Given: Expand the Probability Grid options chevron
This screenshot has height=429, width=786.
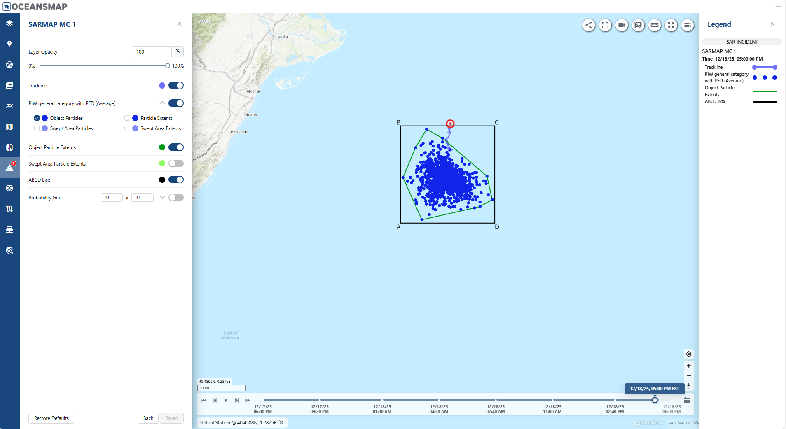Looking at the screenshot, I should click(x=162, y=197).
